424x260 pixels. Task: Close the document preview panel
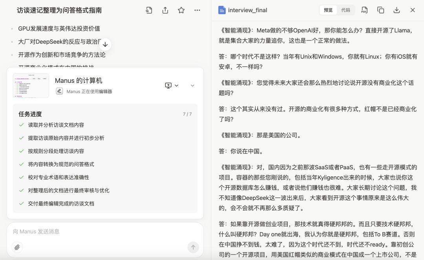(412, 10)
